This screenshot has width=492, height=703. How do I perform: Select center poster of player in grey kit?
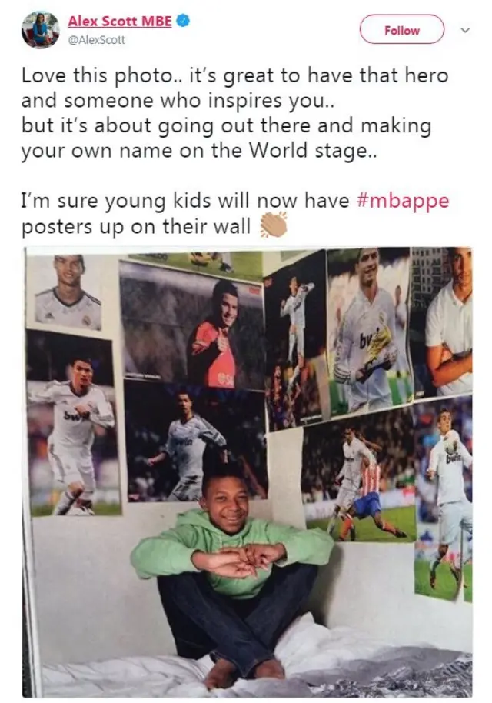(195, 441)
